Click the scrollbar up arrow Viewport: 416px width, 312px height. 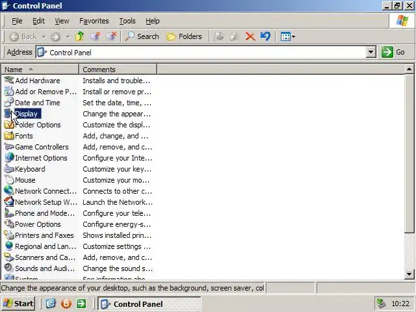409,70
